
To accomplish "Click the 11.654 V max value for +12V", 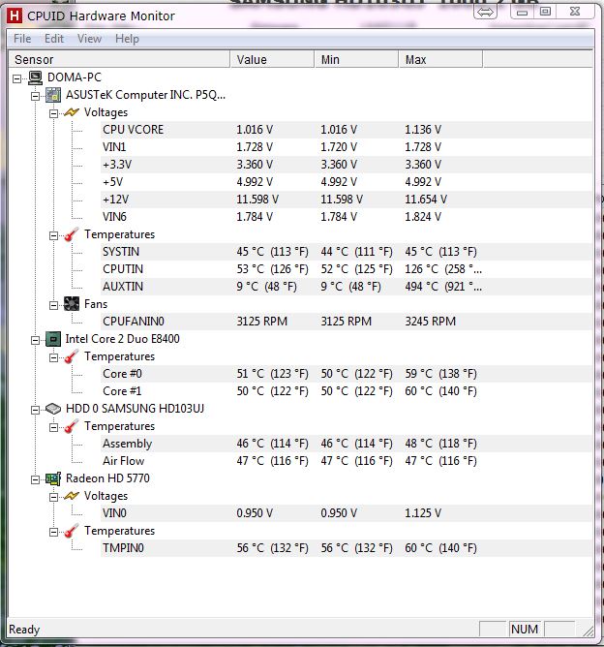I will (426, 200).
